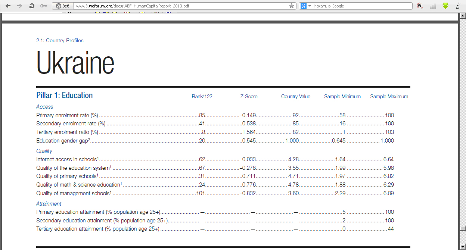Go back to the previous page
The image size is (466, 250).
(8, 6)
